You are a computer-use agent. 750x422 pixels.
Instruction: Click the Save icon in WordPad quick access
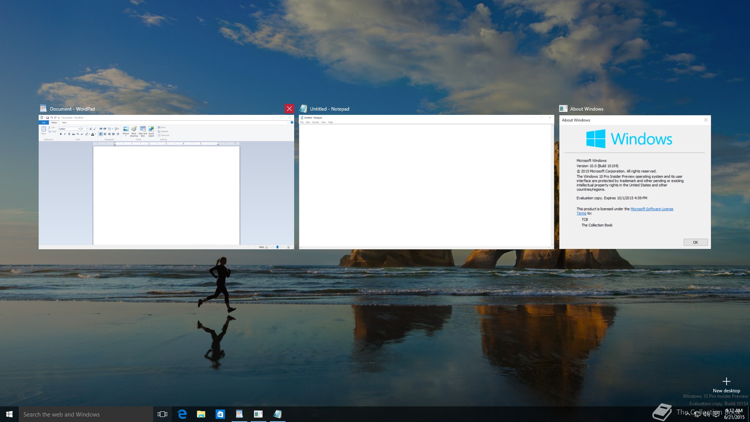pyautogui.click(x=48, y=118)
